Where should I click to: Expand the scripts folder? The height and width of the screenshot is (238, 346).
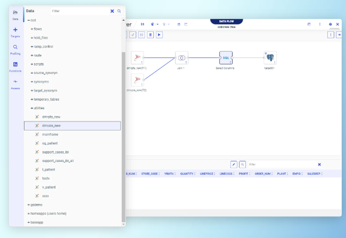tap(32, 64)
